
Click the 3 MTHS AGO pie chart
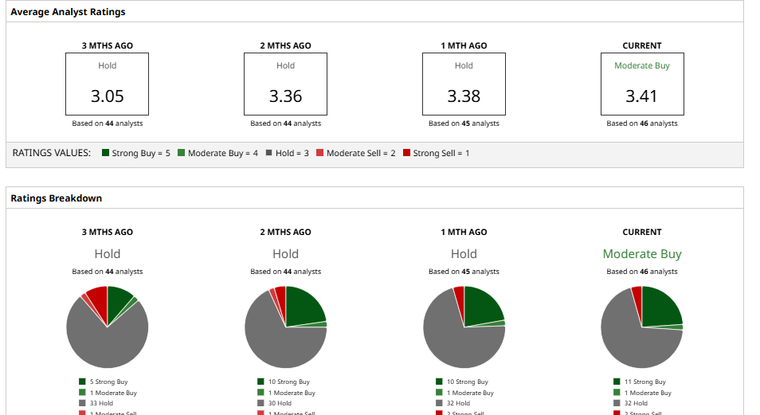click(x=107, y=327)
